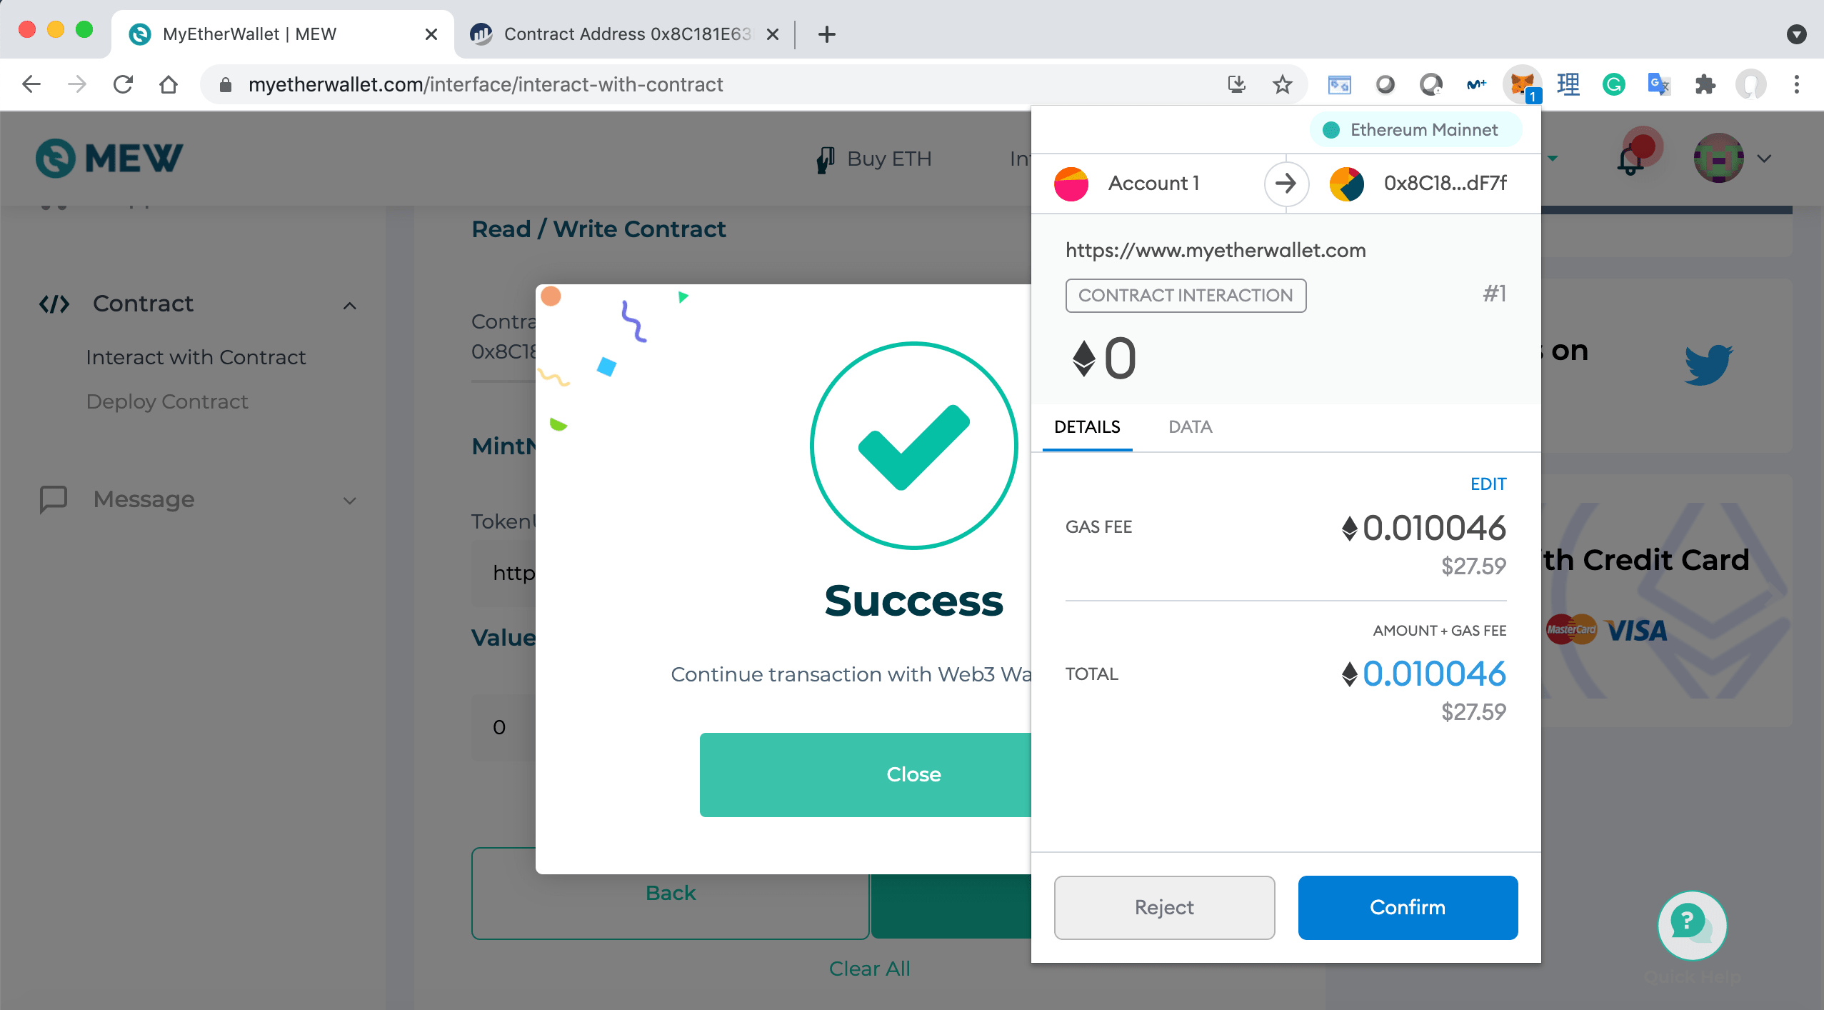Open the MetaMask fox extension icon
Screen dimensions: 1824x1010
tap(1523, 85)
